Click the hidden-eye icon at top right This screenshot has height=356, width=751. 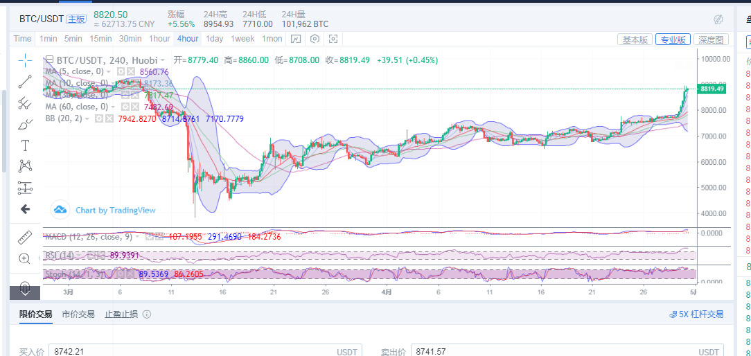[718, 19]
